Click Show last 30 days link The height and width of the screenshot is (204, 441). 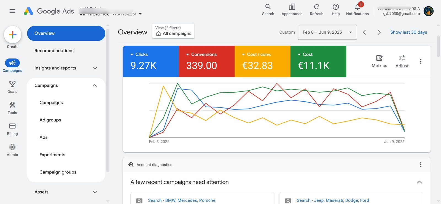[408, 32]
